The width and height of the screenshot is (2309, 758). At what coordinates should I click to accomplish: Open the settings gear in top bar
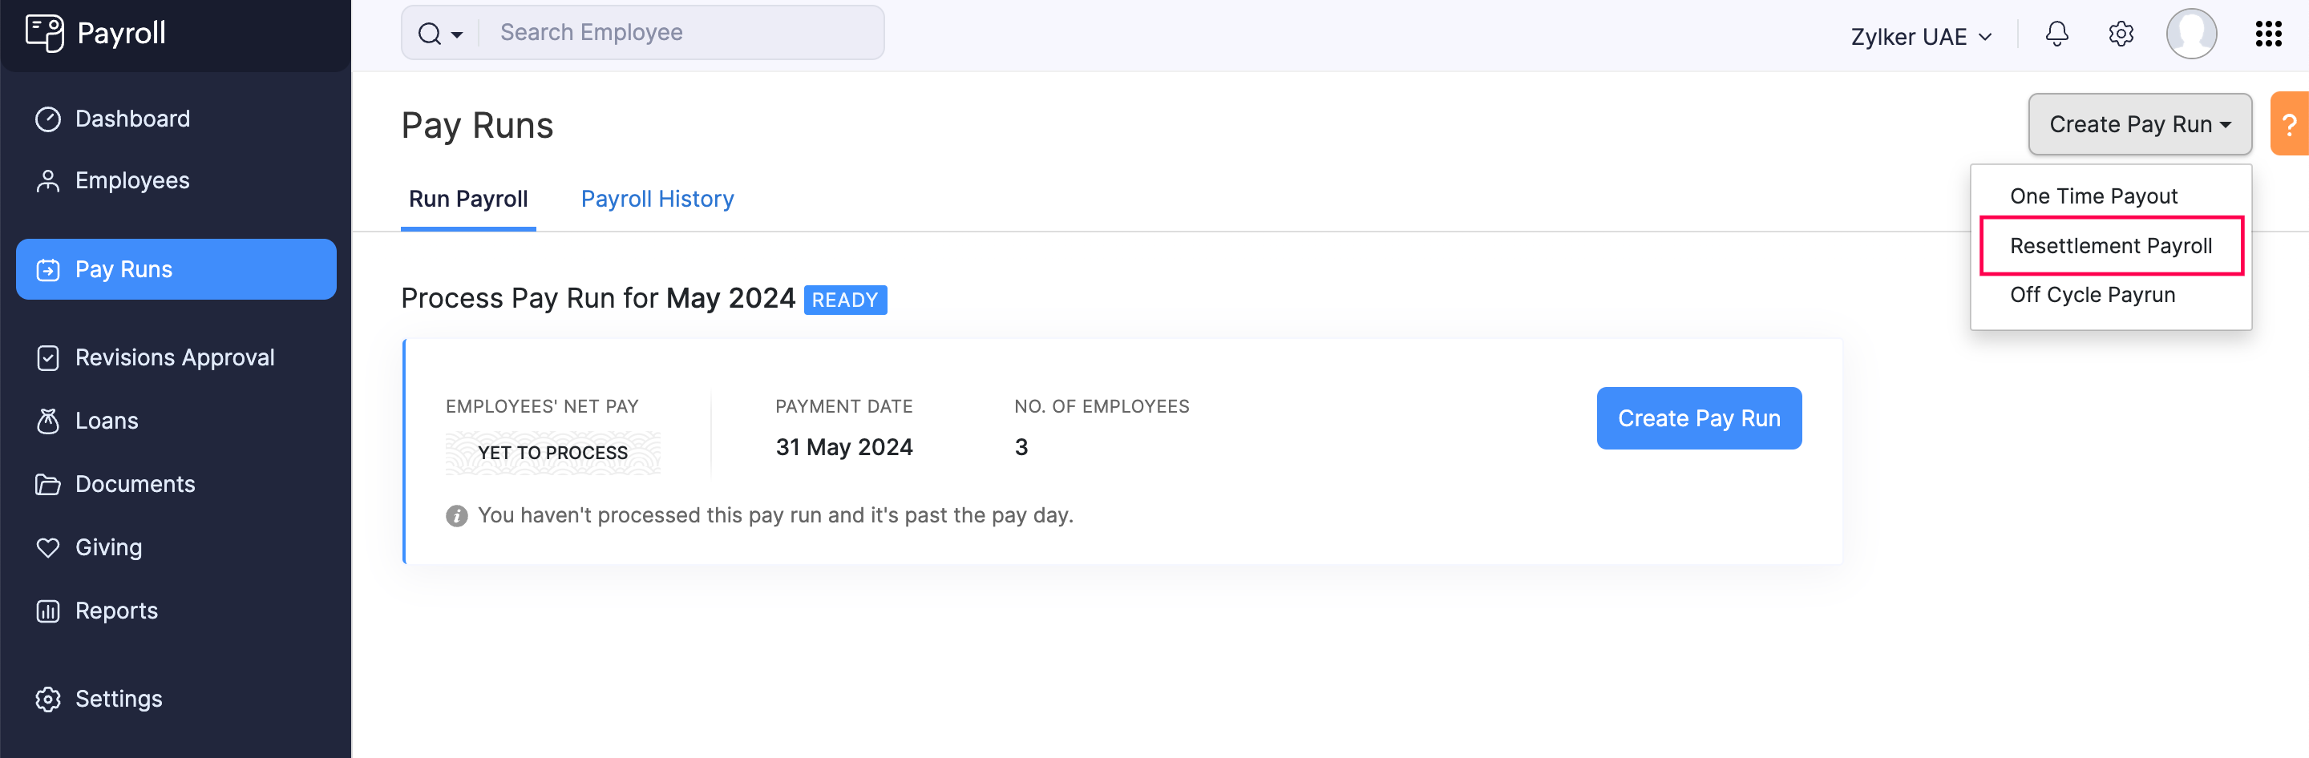coord(2120,34)
